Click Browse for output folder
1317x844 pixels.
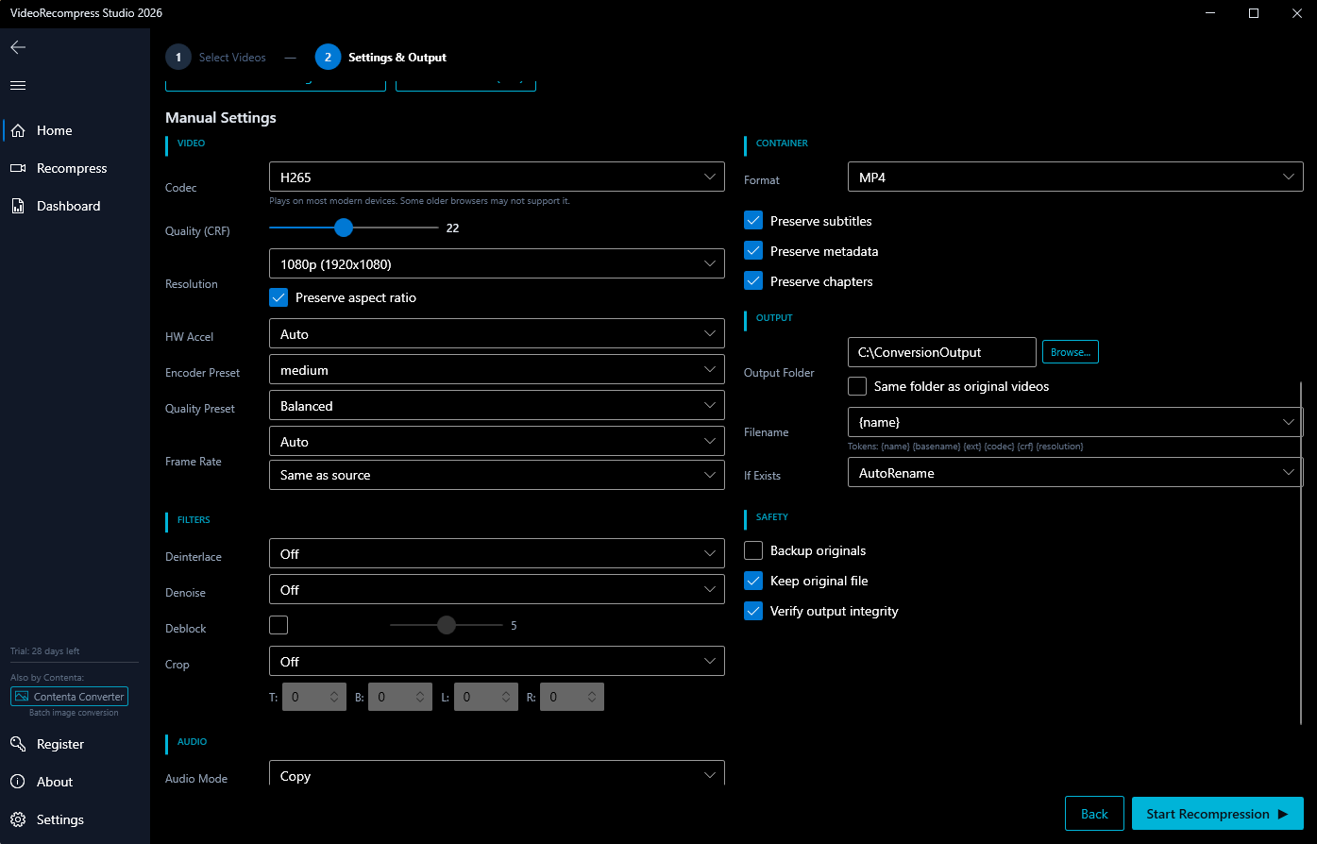click(1070, 352)
